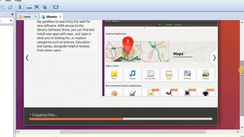This screenshot has height=137, width=244.
Task: Click the GIMP icon in Graphics Applications
Action: click(169, 93)
